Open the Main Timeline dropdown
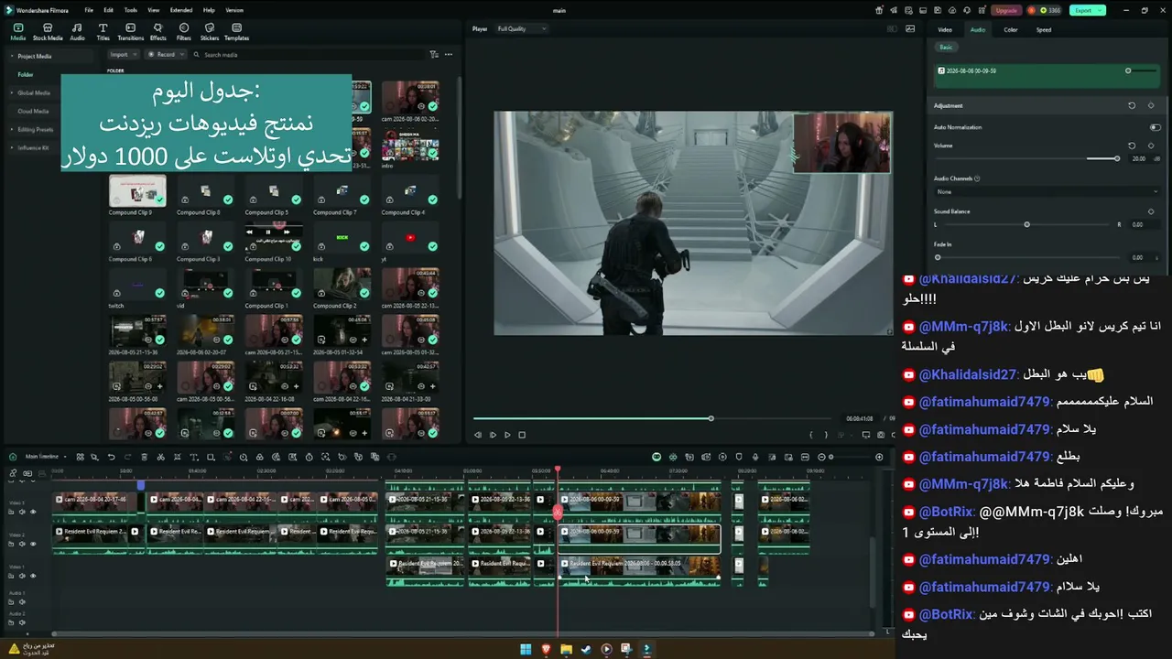The image size is (1172, 659). [45, 457]
